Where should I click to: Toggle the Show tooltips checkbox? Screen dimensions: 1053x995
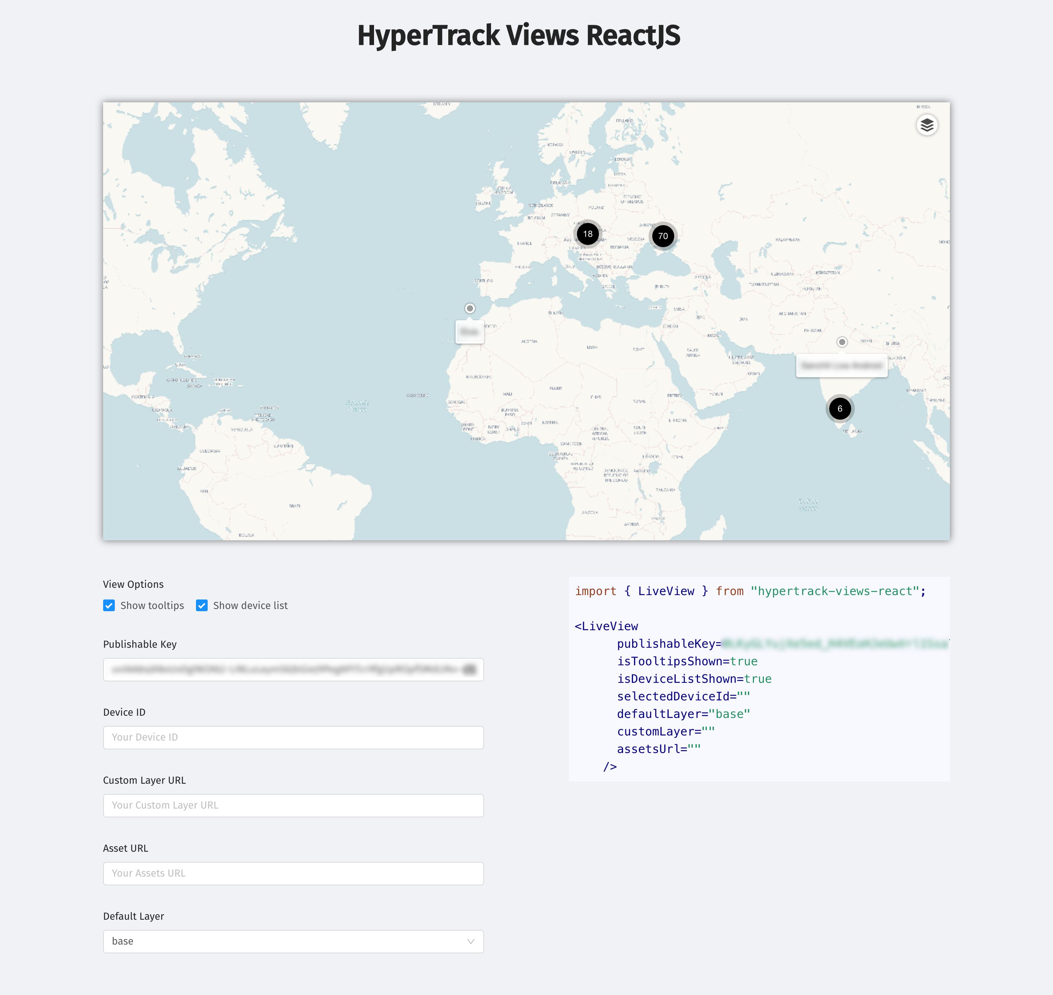pyautogui.click(x=109, y=606)
